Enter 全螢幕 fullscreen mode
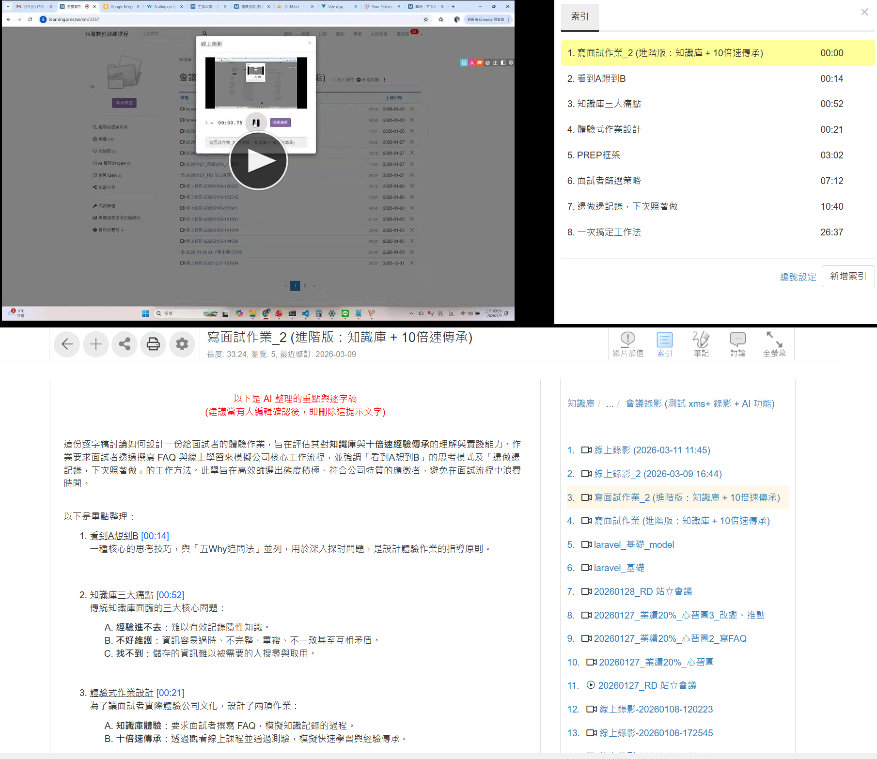 774,344
